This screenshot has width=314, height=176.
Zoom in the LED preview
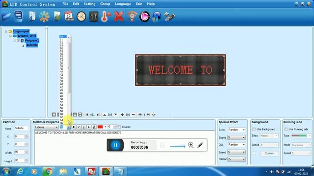point(140,114)
